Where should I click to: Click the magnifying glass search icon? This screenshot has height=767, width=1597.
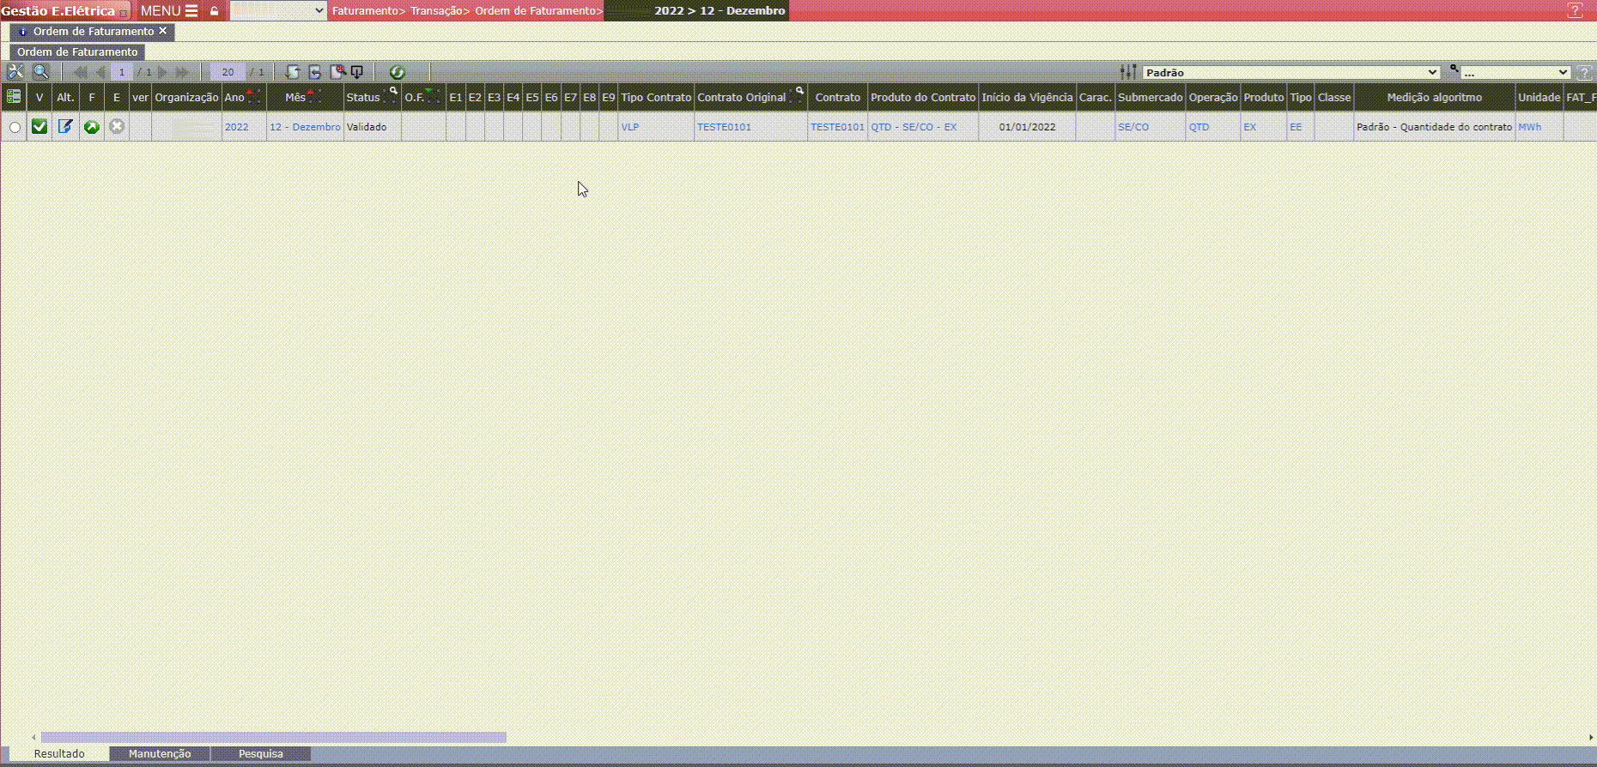(40, 72)
